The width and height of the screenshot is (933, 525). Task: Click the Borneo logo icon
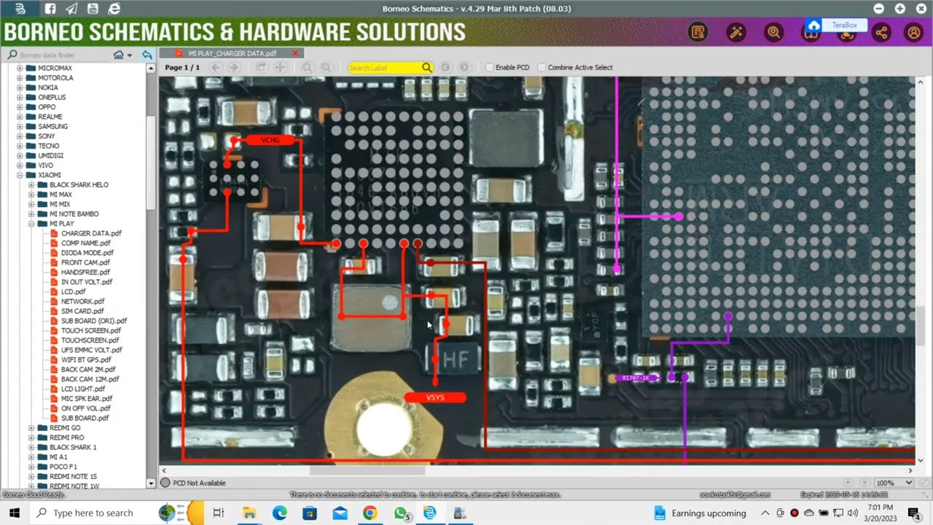click(20, 9)
